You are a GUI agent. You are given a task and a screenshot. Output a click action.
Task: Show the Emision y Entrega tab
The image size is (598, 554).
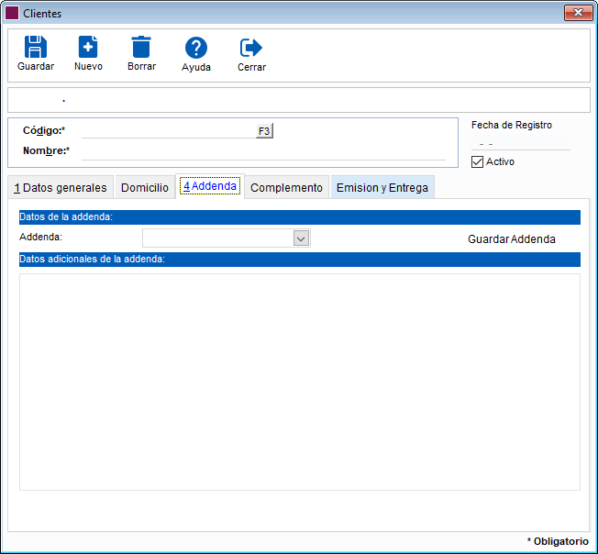[x=382, y=188]
